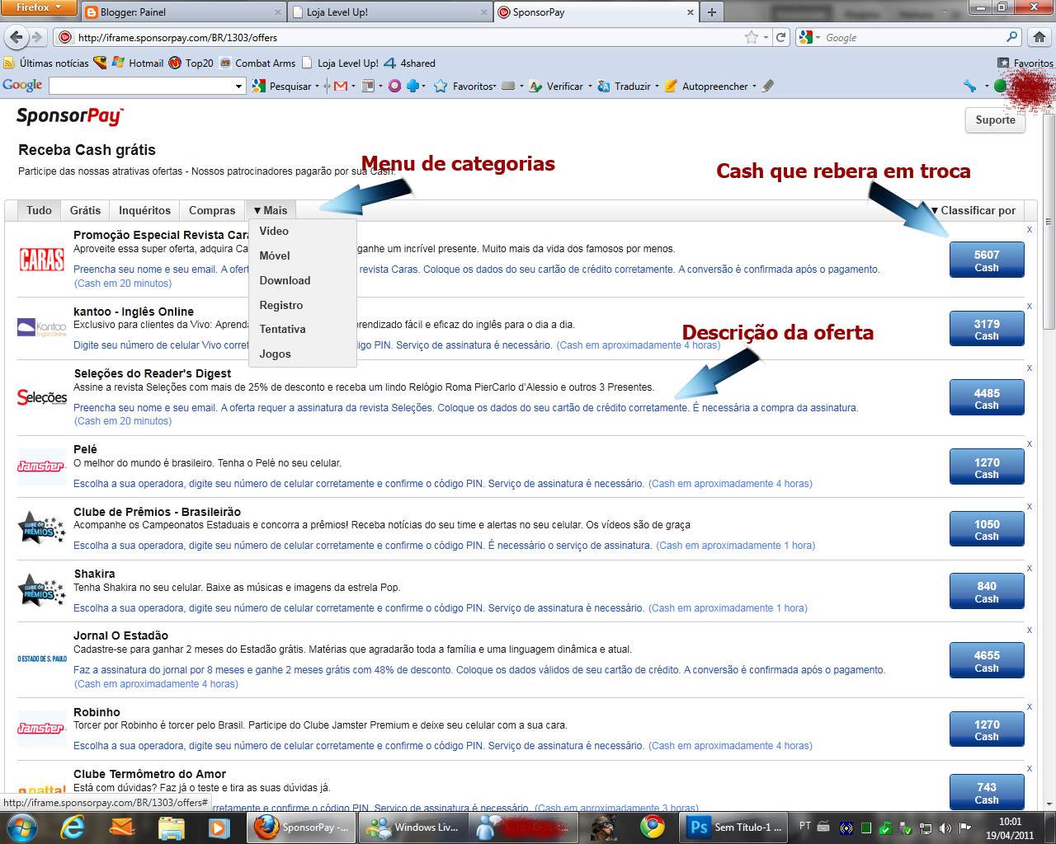
Task: Click the CARAS offer logo
Action: [42, 260]
